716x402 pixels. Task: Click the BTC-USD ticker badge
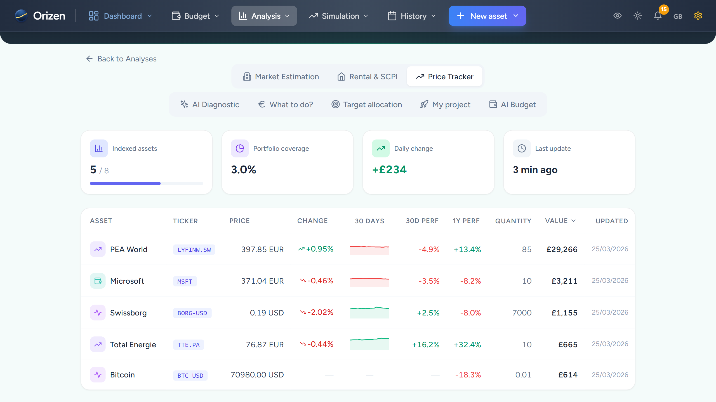(190, 375)
